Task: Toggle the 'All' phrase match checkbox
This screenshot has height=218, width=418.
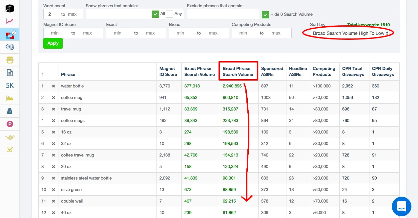Action: click(156, 14)
